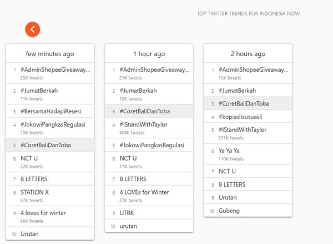
Task: Click Gubeng trend entry
Action: [x=230, y=210]
